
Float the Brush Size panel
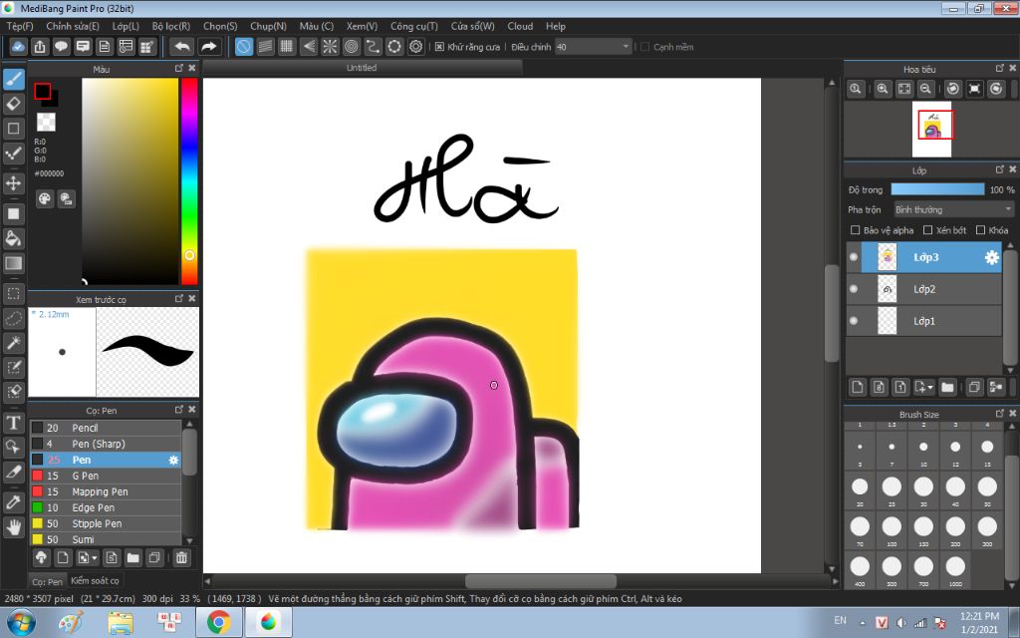(1000, 414)
